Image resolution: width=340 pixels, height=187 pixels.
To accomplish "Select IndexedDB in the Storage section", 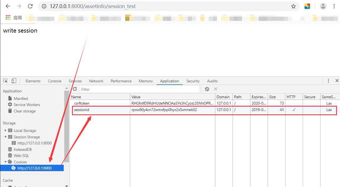I will point(23,149).
